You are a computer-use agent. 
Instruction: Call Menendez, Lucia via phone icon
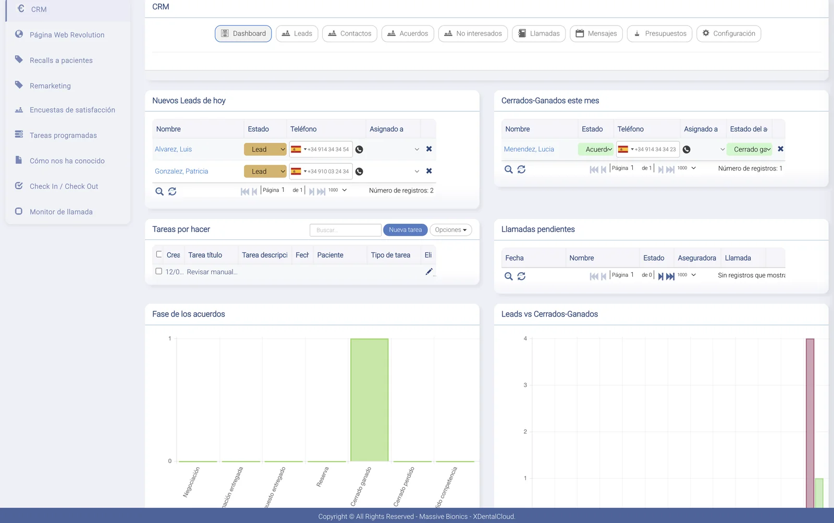coord(686,150)
